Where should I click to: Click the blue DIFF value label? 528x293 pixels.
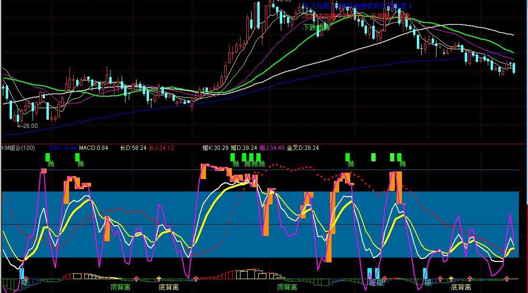pyautogui.click(x=63, y=147)
